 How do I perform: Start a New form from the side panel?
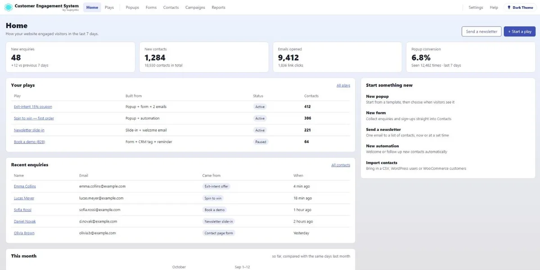click(376, 113)
